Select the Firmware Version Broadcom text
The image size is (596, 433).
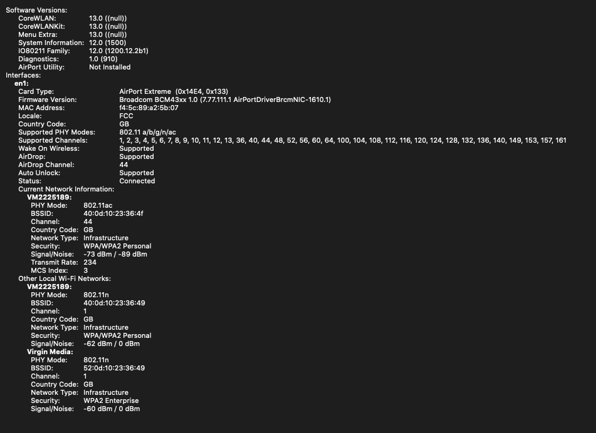(x=225, y=100)
